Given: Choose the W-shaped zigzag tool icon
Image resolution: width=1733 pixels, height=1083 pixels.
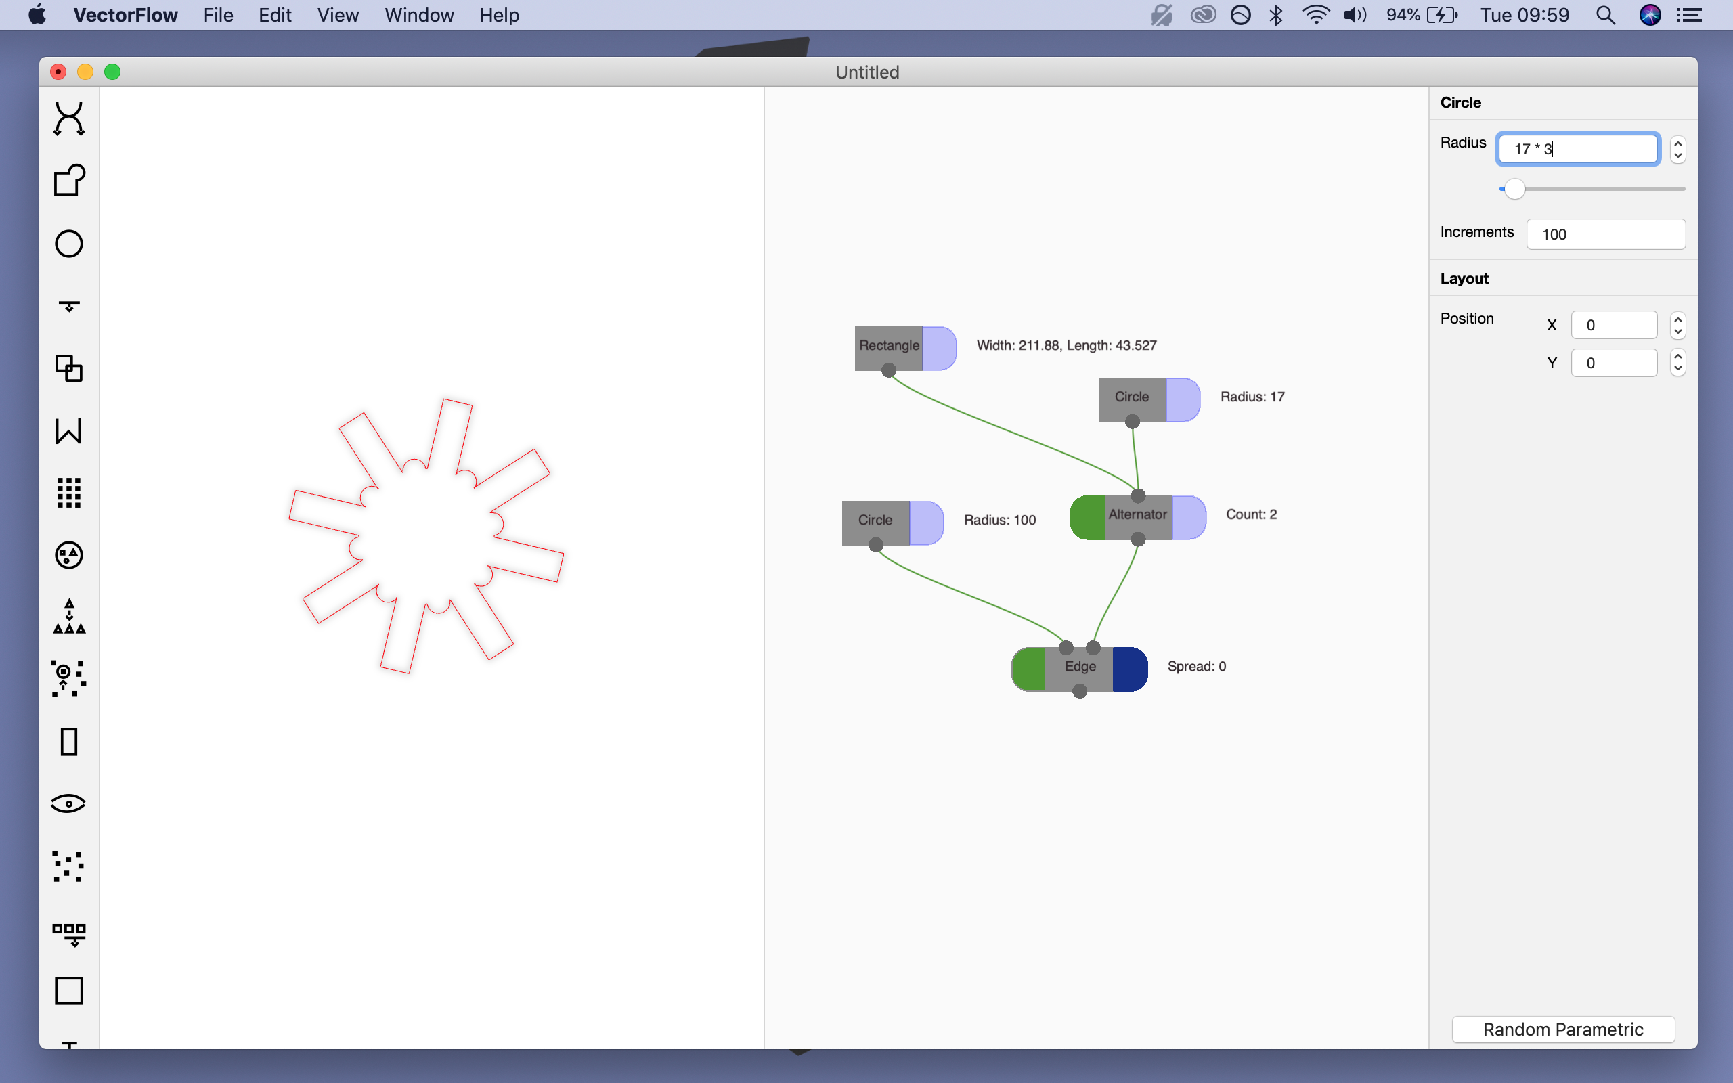Looking at the screenshot, I should [69, 431].
